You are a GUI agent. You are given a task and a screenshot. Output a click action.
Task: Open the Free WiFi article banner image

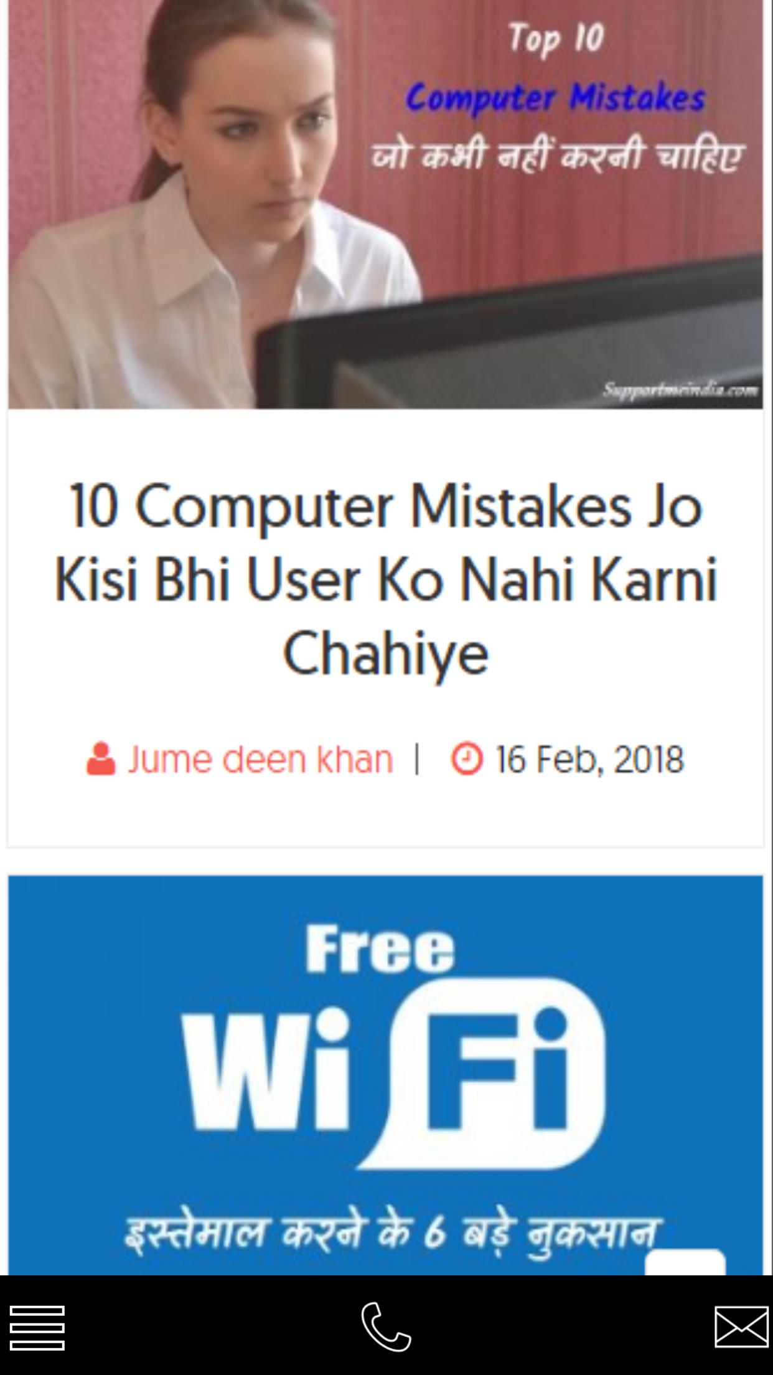(x=385, y=1075)
